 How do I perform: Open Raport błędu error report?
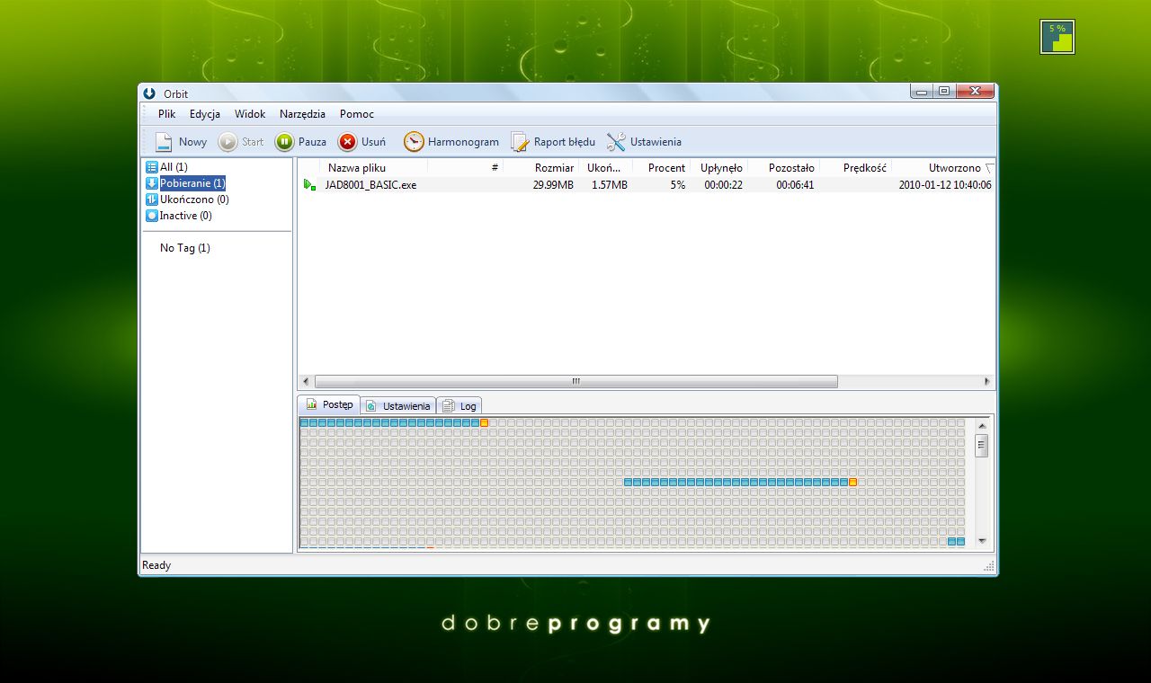(x=553, y=142)
